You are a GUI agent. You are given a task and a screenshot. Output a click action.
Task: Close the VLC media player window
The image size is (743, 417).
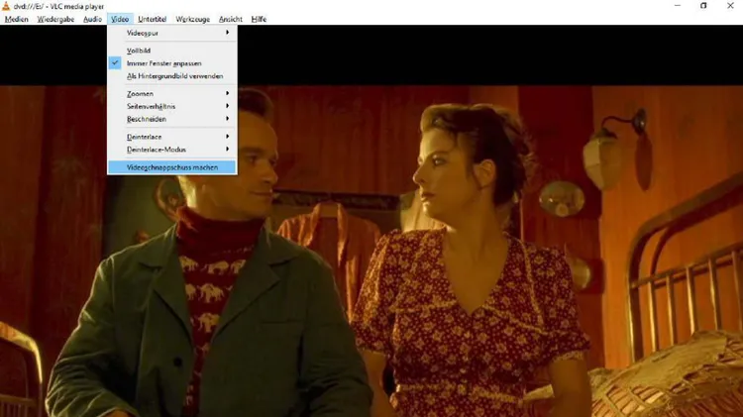[730, 6]
